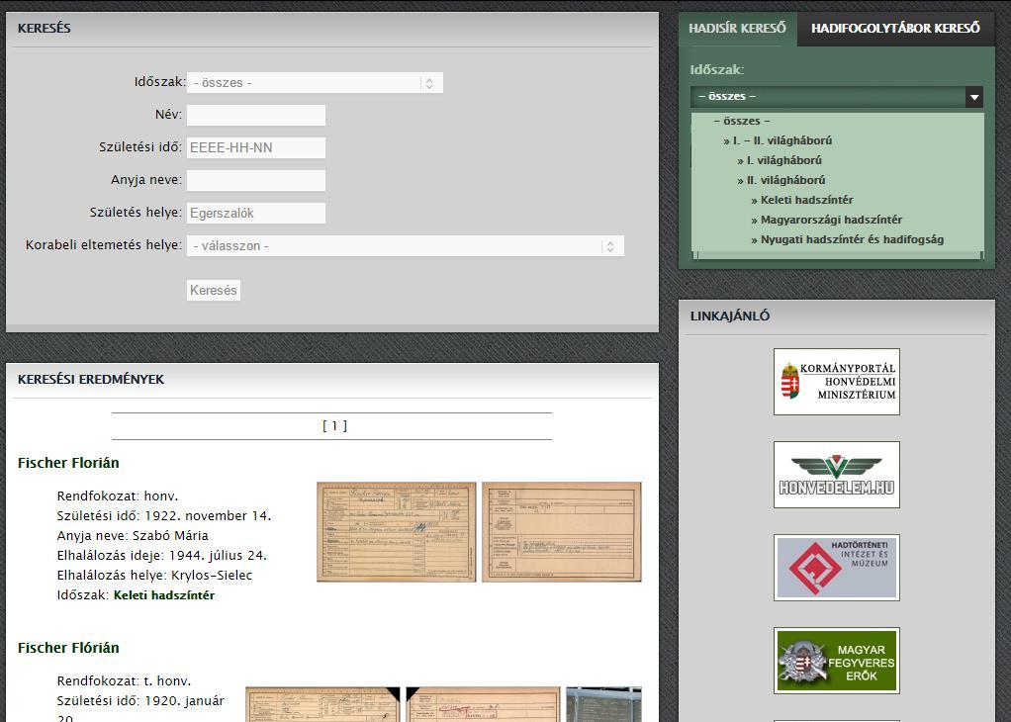The height and width of the screenshot is (722, 1011).
Task: Select '– összes –' option in sidebar list
Action: click(742, 121)
